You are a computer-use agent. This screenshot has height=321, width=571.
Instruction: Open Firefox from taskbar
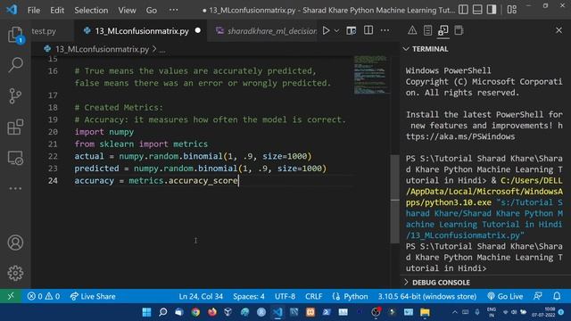click(x=212, y=312)
